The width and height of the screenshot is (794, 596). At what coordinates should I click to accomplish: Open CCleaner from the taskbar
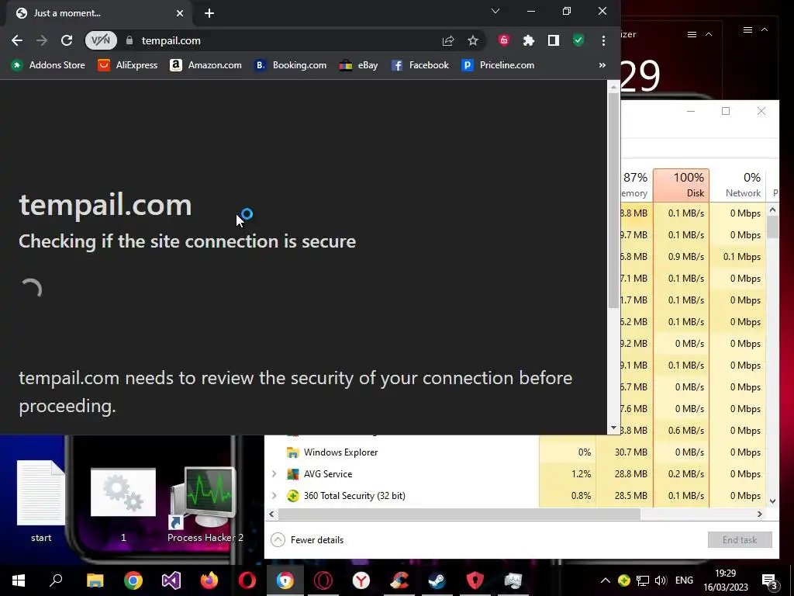click(399, 580)
